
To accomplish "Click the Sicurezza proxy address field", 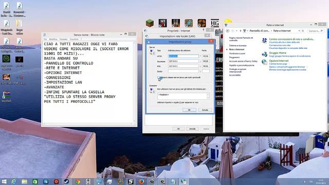I will (184, 61).
